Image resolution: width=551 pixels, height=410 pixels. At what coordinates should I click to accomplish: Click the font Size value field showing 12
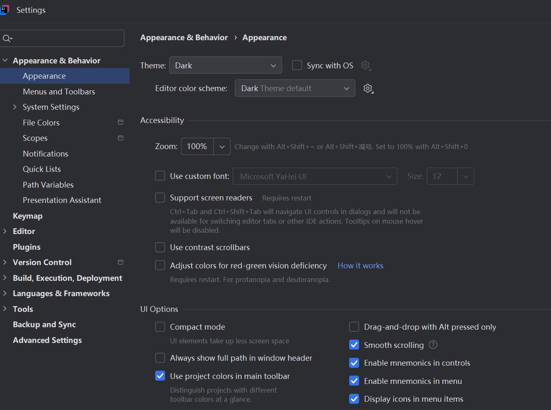(x=442, y=176)
